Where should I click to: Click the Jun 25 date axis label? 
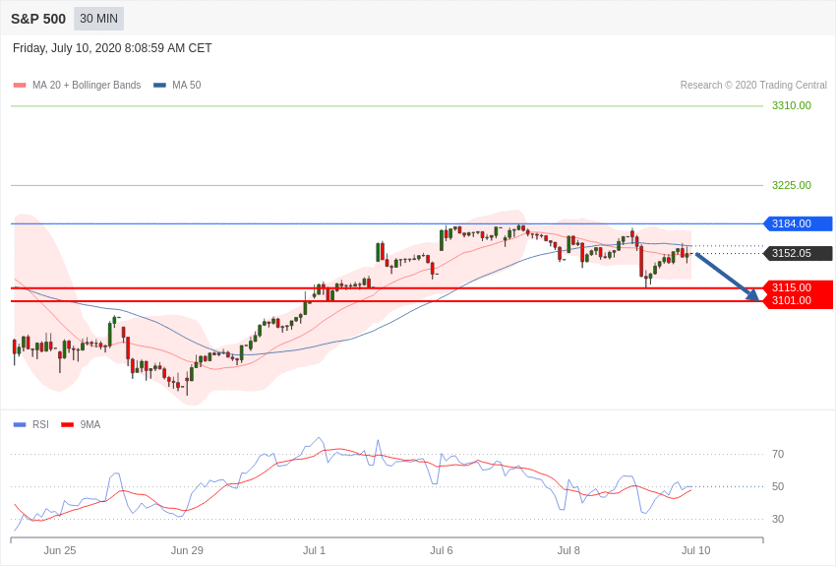(60, 550)
